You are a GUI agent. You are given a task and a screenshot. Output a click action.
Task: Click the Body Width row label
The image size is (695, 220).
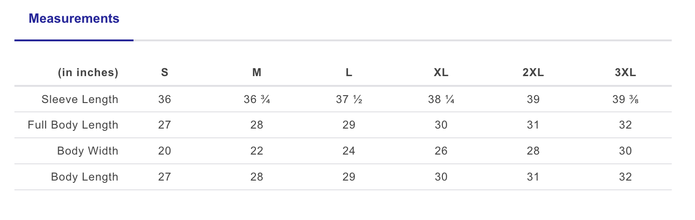87,151
